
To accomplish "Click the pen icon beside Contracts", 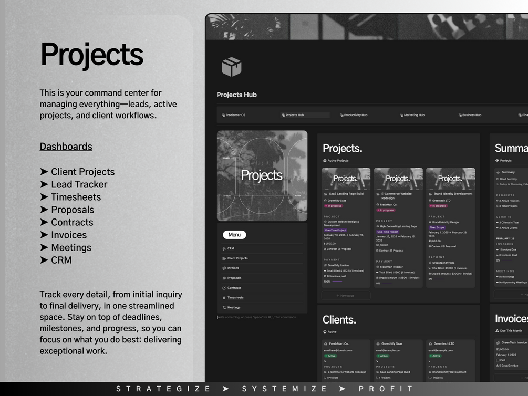I will coord(224,288).
